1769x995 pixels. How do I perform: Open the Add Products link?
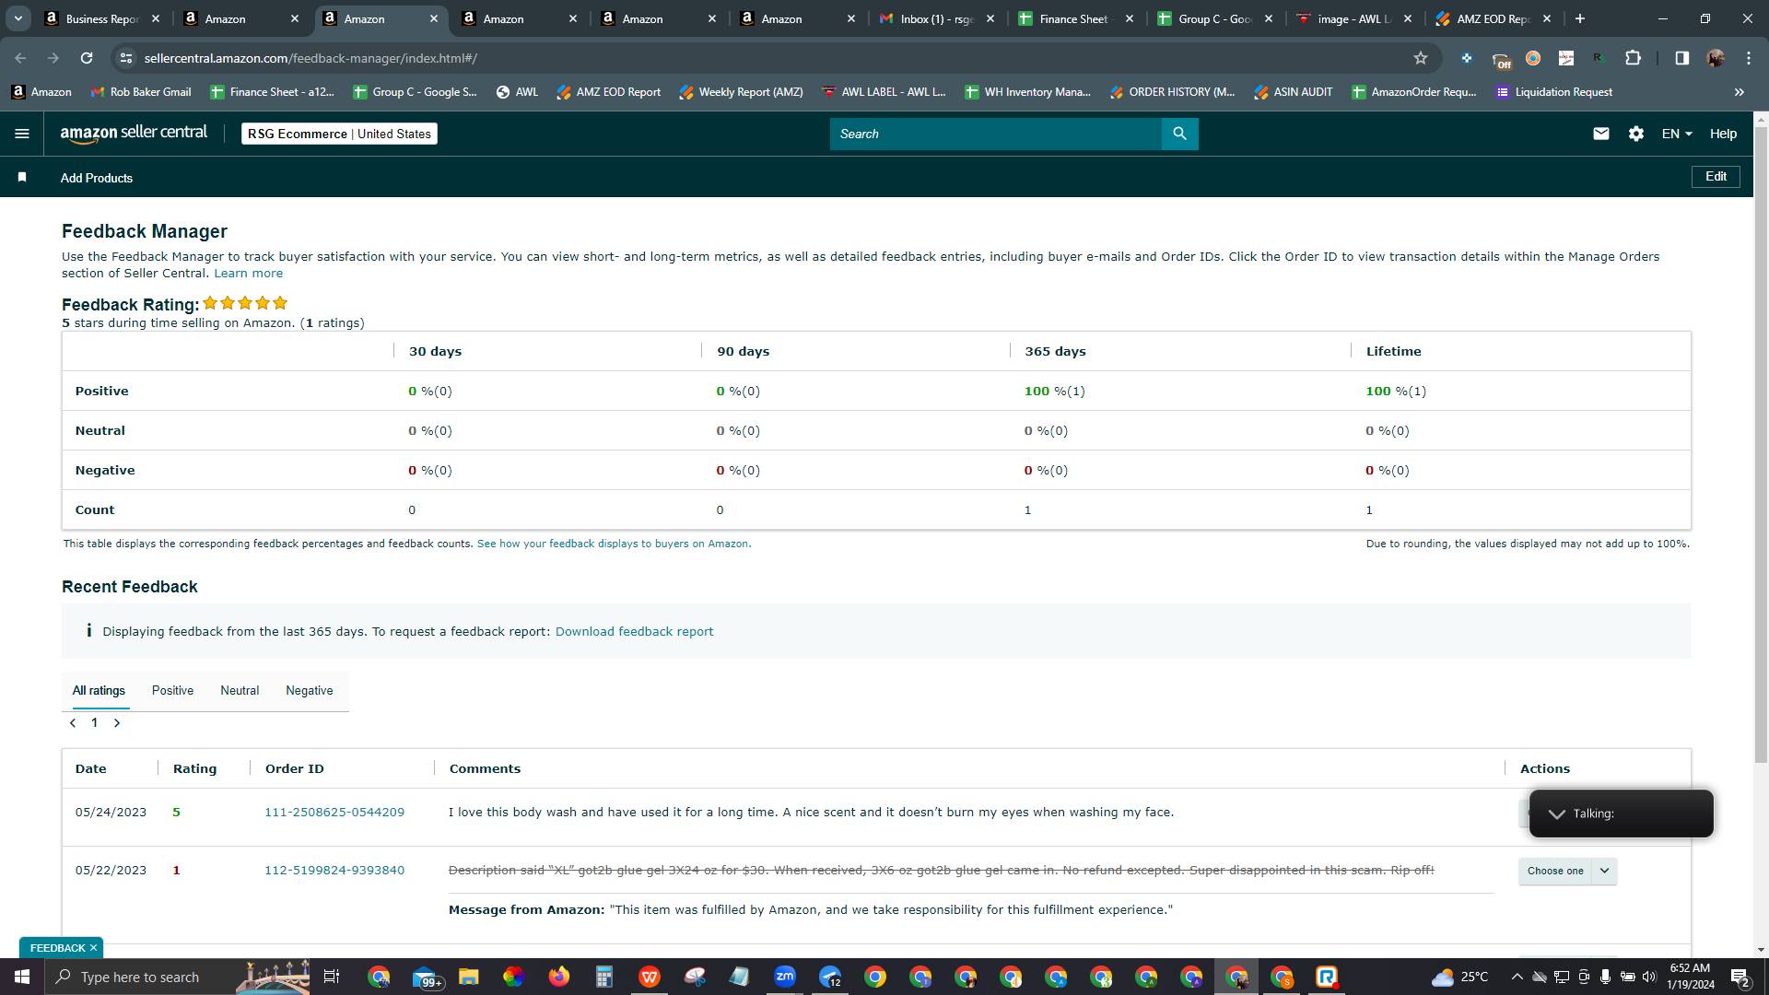pos(97,178)
